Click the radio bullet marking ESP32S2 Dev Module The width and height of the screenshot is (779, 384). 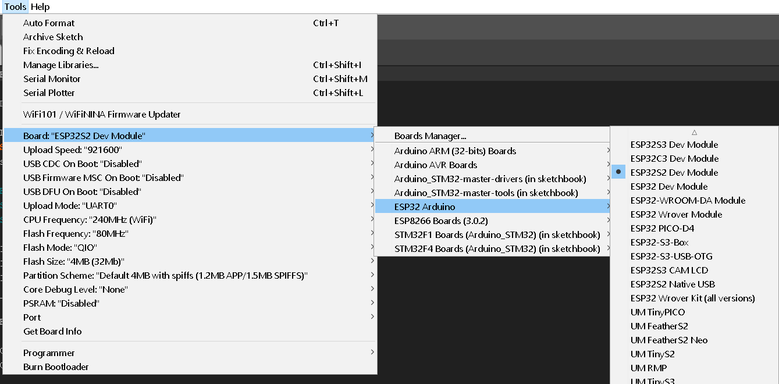coord(618,171)
